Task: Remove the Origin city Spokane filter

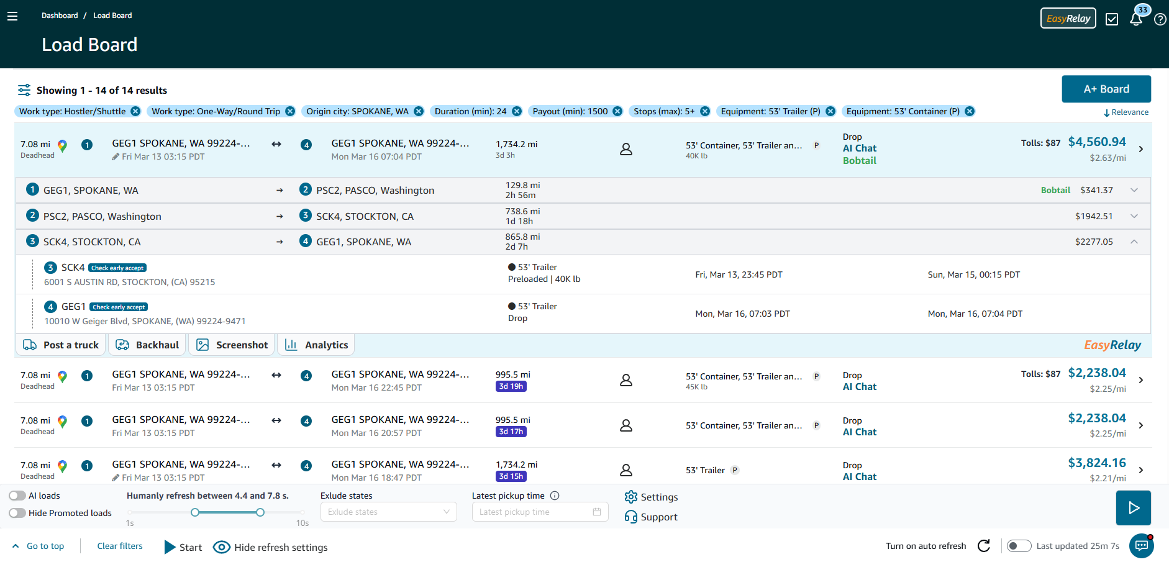Action: [419, 111]
